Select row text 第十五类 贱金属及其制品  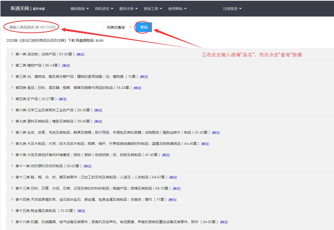pos(36,211)
